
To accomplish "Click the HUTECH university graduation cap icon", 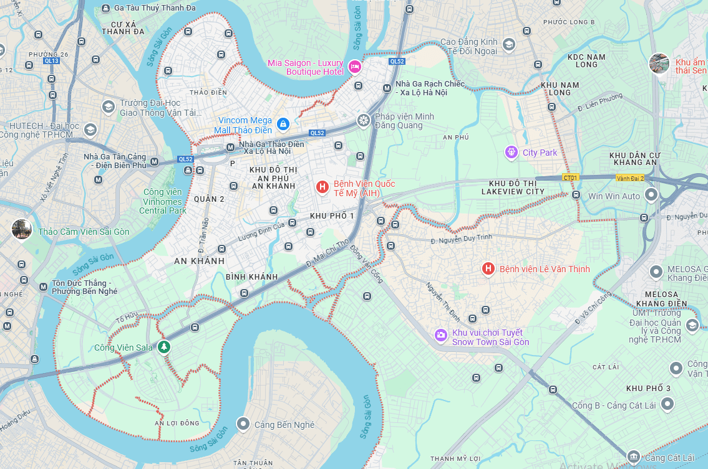I will pos(90,130).
